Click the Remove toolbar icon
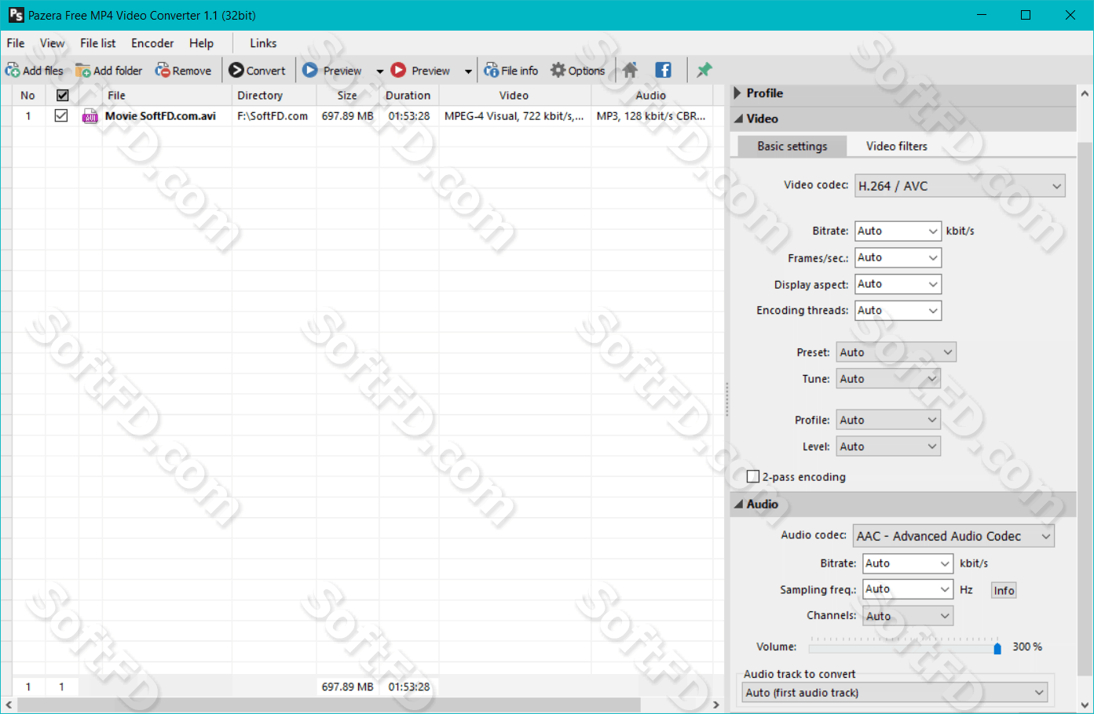This screenshot has width=1094, height=714. tap(163, 71)
